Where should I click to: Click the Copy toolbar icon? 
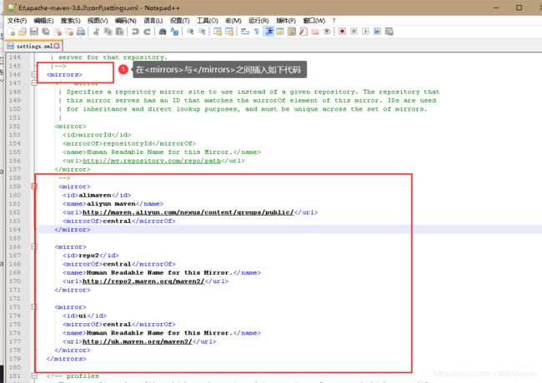pyautogui.click(x=108, y=32)
